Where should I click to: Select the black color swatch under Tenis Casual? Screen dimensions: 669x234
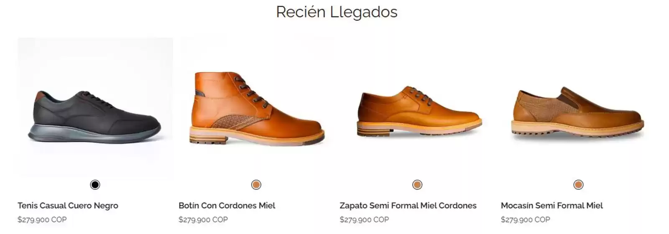[x=95, y=185]
